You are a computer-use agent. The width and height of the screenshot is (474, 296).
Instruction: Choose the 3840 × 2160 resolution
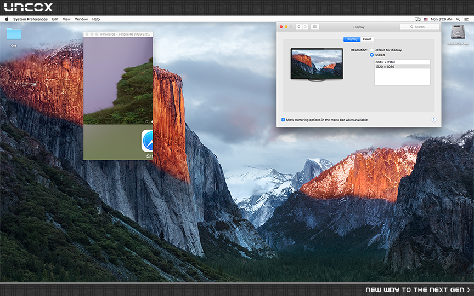click(x=402, y=62)
